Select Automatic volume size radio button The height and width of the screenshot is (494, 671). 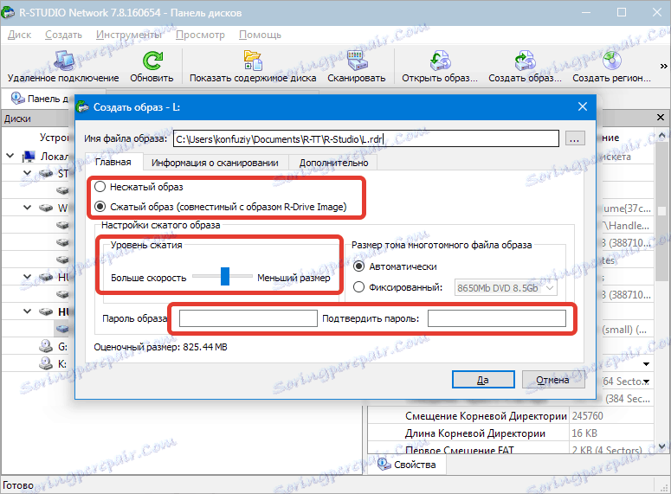tap(358, 266)
